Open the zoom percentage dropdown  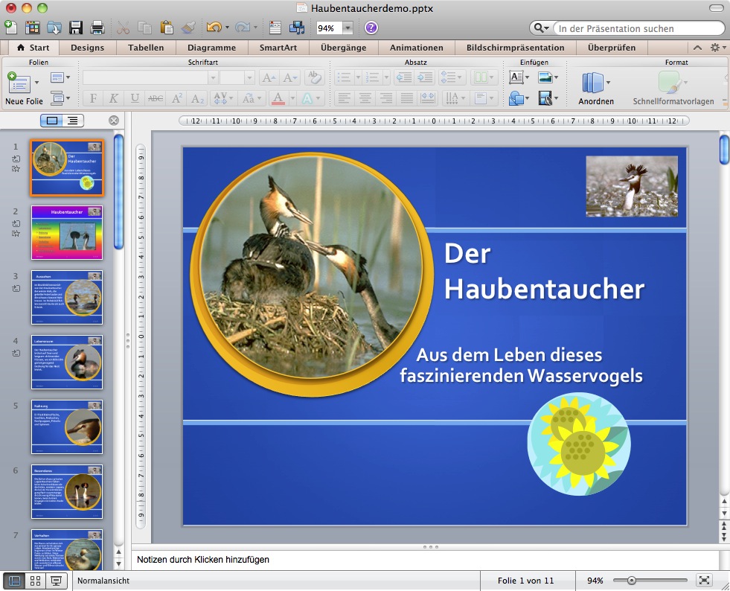[348, 28]
